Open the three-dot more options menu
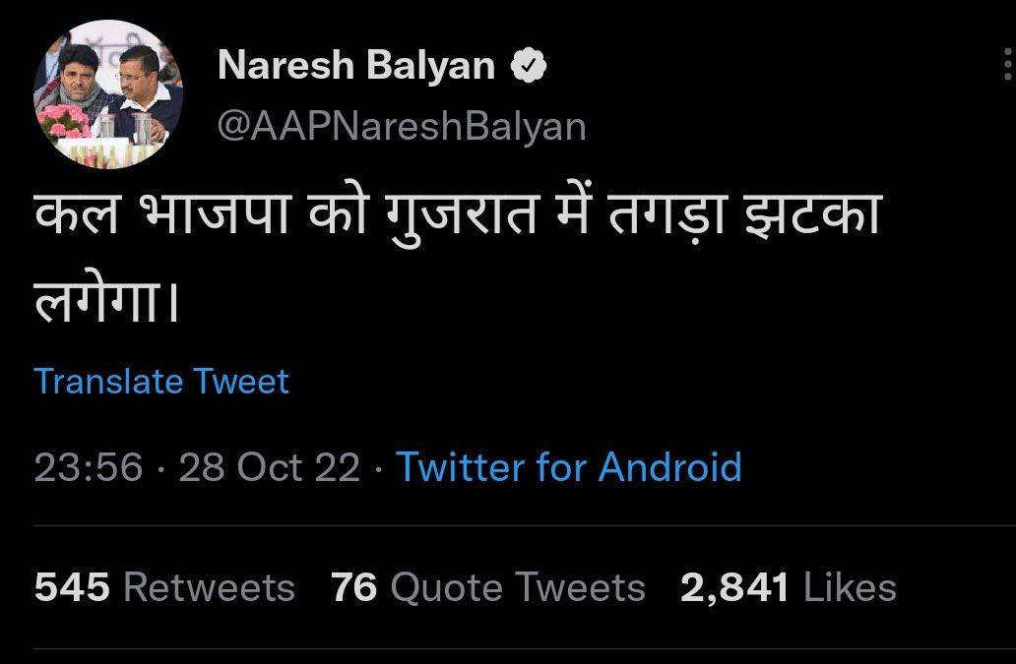This screenshot has height=664, width=1016. 1008,65
